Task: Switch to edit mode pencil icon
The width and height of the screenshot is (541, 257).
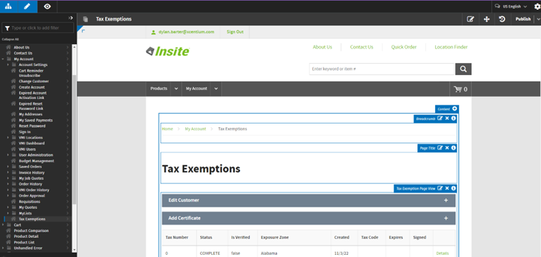Action: (x=28, y=6)
